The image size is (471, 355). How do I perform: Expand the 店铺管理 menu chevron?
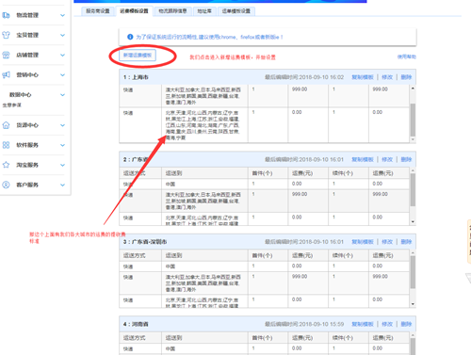62,55
